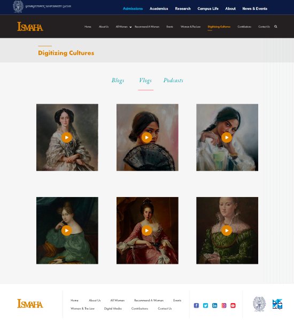Switch to the Blogs tab

(x=118, y=80)
